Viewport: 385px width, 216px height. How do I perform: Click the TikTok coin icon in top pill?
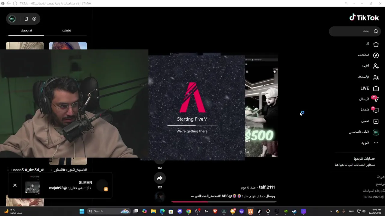34,19
